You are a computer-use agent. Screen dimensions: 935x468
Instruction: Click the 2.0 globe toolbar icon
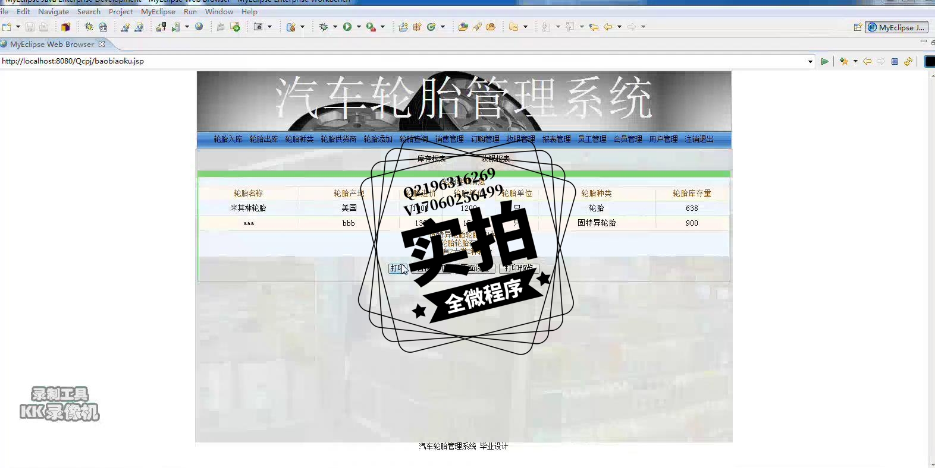103,27
